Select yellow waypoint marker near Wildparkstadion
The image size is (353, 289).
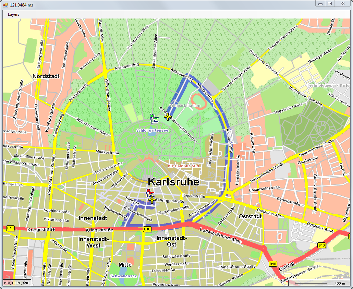[167, 117]
